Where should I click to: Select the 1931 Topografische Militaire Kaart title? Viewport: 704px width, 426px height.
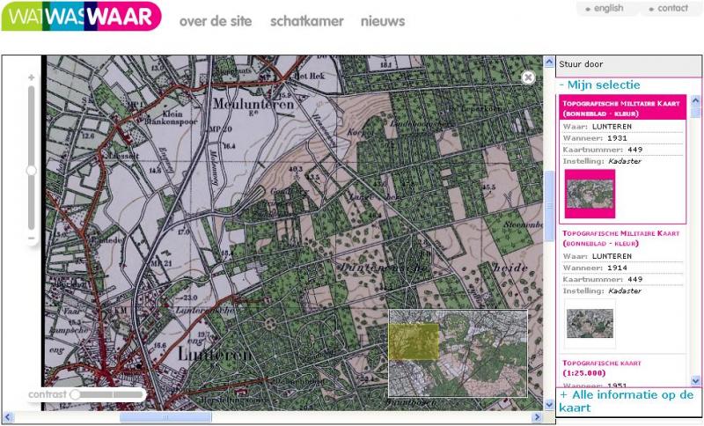click(x=623, y=108)
